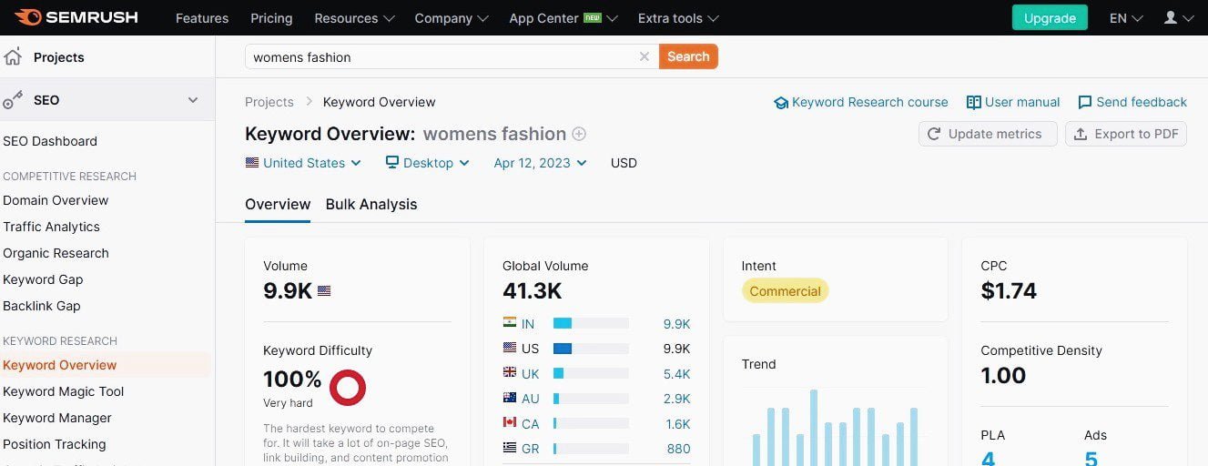Click the tallest bar in Trend chart
The height and width of the screenshot is (466, 1208).
point(814,428)
